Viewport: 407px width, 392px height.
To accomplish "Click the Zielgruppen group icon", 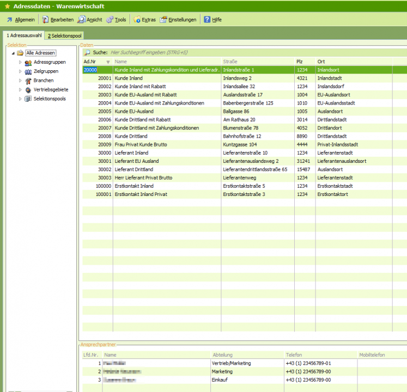I will [28, 72].
